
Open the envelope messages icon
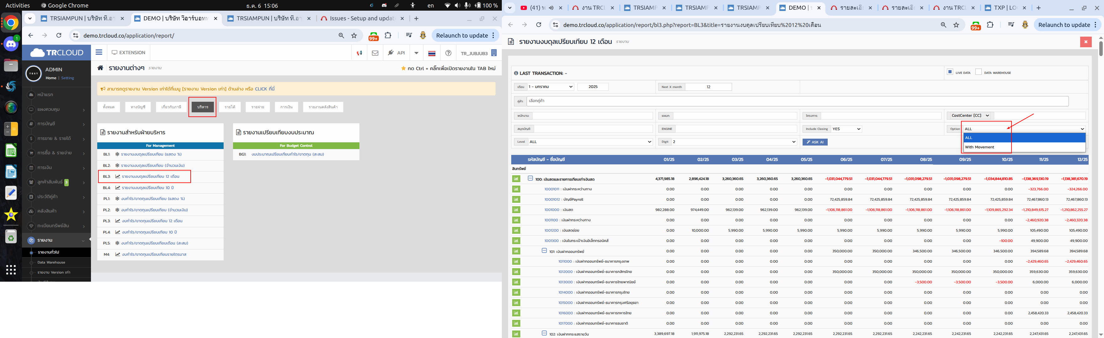point(375,53)
